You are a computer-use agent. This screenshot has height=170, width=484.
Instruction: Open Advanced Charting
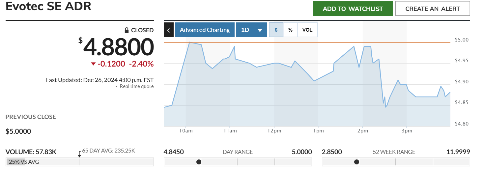(x=205, y=30)
